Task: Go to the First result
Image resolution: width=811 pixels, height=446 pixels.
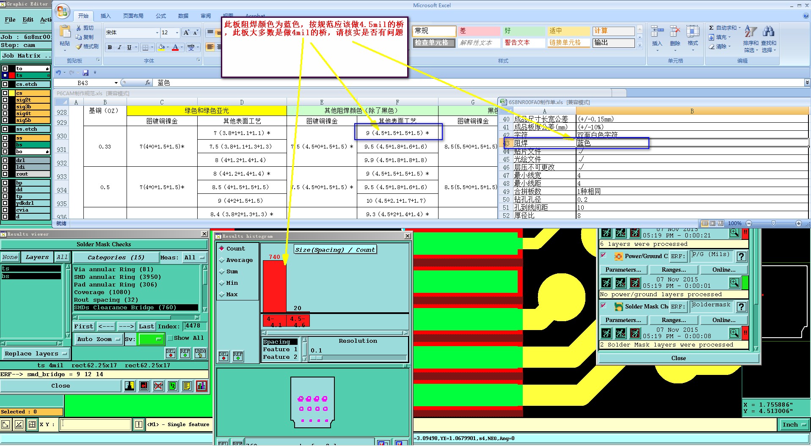Action: pos(84,326)
